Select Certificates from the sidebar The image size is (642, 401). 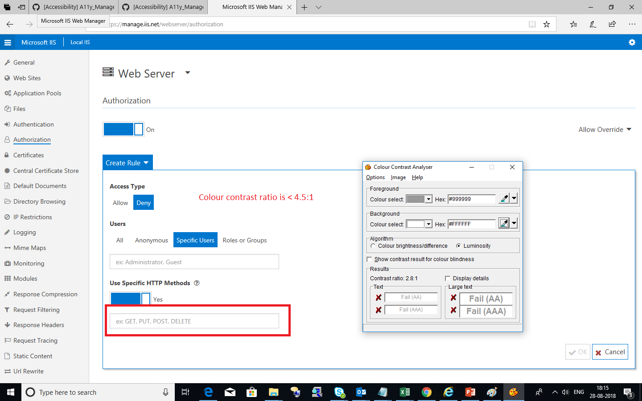click(30, 155)
